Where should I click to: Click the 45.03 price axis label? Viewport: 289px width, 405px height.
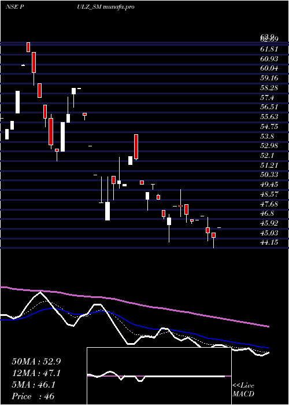click(269, 233)
